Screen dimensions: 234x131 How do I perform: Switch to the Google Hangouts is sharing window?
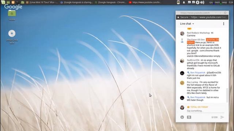tap(77, 3)
